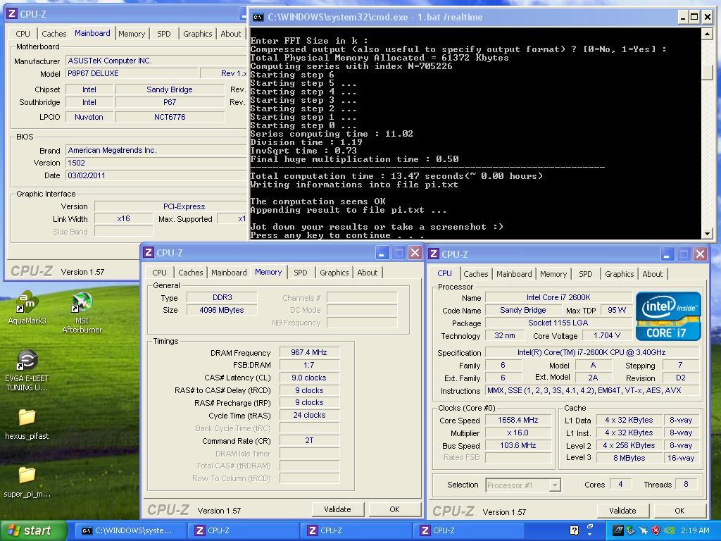Click the Windows XP start button
Image resolution: width=721 pixels, height=541 pixels.
pos(33,530)
